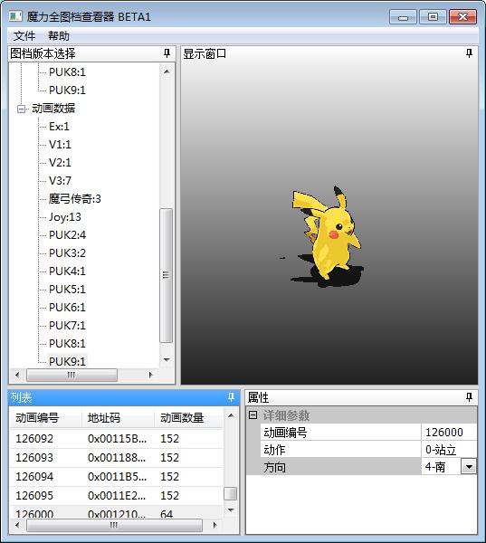Click tree horizontal scrollbar right arrow
Viewport: 486px width, 543px height.
[x=150, y=375]
